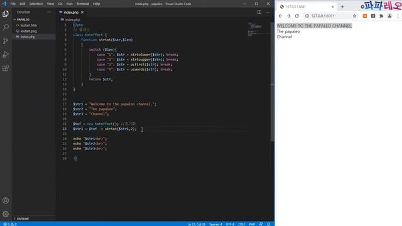Click the 'return $str;' code line
Screen dimensions: 402x226
coord(100,80)
